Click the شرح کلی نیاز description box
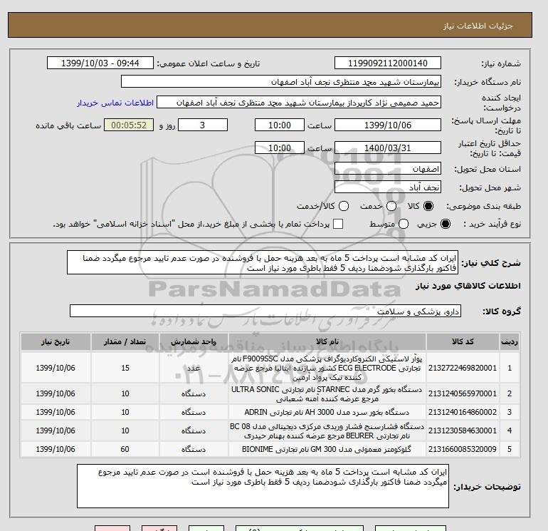The image size is (548, 531). (263, 262)
